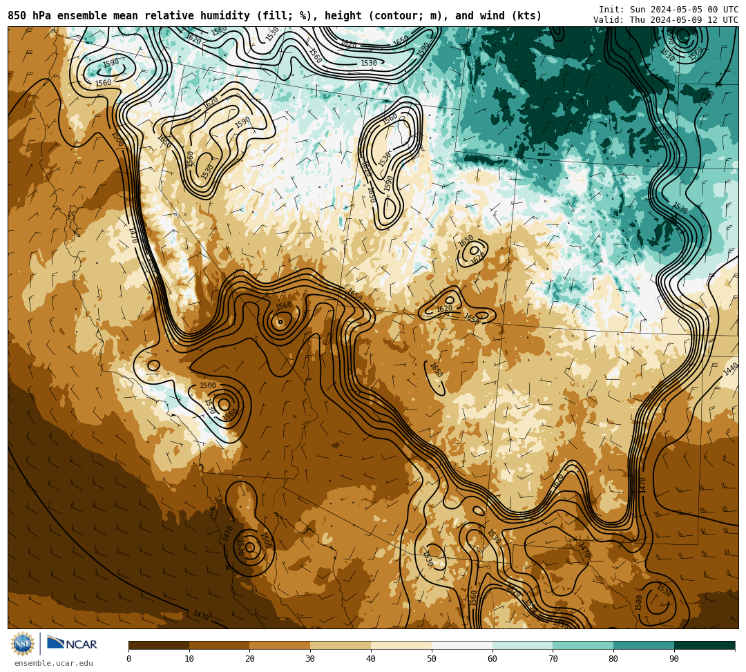Click the colorbar tick label 50
The height and width of the screenshot is (672, 746).
pos(432,659)
